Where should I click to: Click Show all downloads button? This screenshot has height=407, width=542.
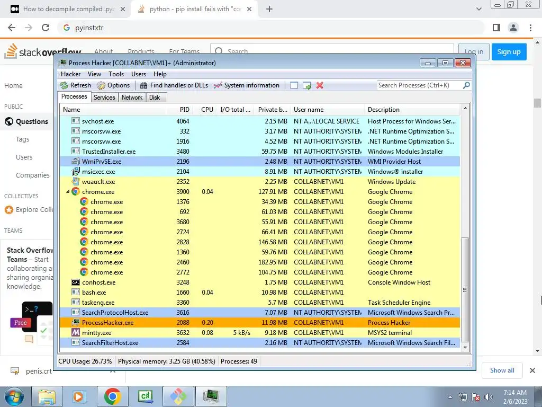pyautogui.click(x=502, y=370)
